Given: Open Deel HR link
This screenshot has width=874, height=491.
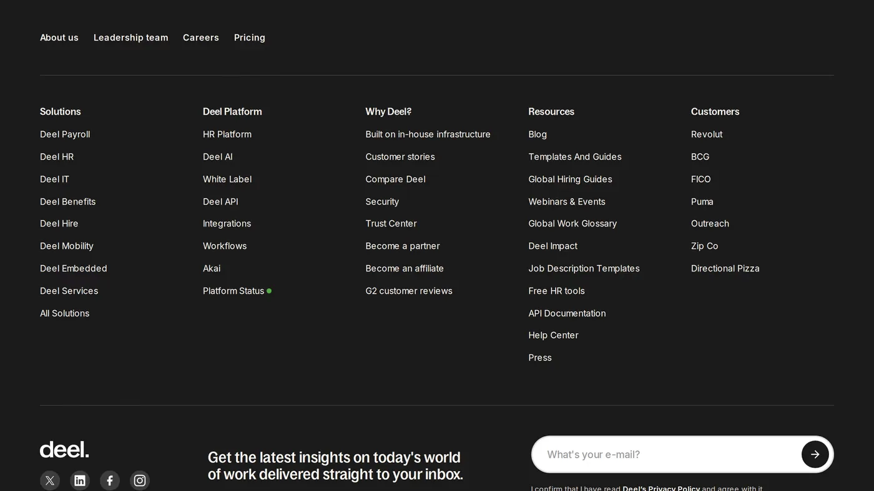Looking at the screenshot, I should (57, 157).
